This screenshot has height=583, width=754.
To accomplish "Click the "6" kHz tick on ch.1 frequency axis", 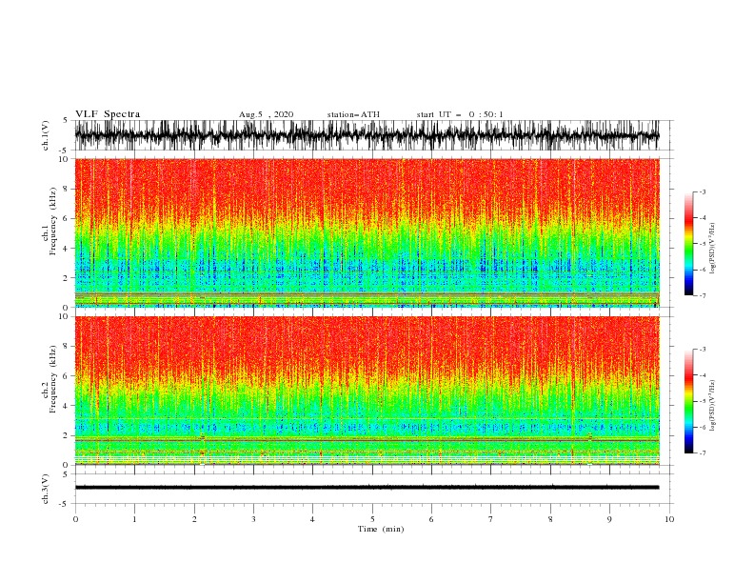I will click(66, 218).
